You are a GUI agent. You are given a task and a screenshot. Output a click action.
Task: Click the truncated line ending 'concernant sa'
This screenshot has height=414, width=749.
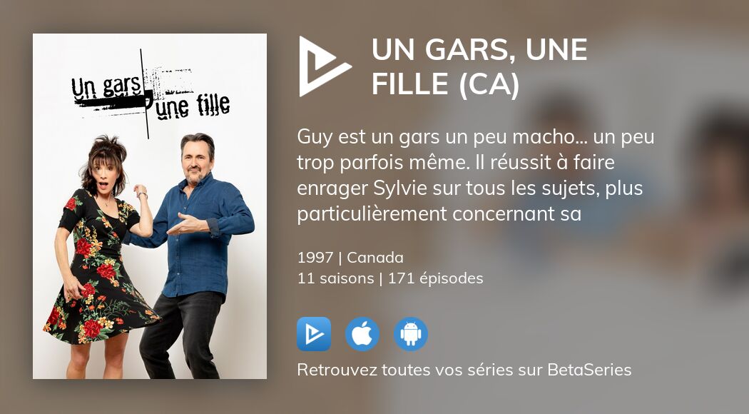pyautogui.click(x=439, y=213)
